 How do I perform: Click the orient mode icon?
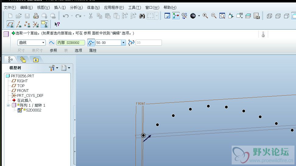pyautogui.click(x=184, y=16)
